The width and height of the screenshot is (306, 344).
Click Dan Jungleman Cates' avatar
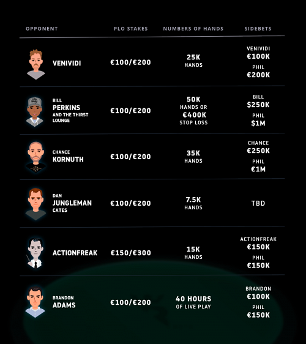[x=35, y=204]
